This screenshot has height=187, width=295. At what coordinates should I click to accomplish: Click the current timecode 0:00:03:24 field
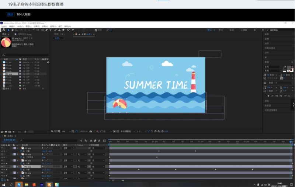tap(10, 140)
